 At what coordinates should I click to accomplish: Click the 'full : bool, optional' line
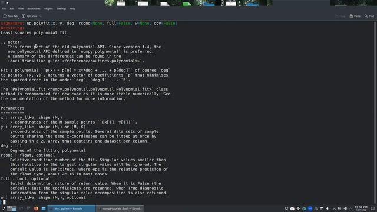tap(25, 178)
